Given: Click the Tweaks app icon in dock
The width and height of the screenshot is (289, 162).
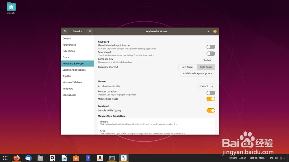Looking at the screenshot, I should click(124, 158).
